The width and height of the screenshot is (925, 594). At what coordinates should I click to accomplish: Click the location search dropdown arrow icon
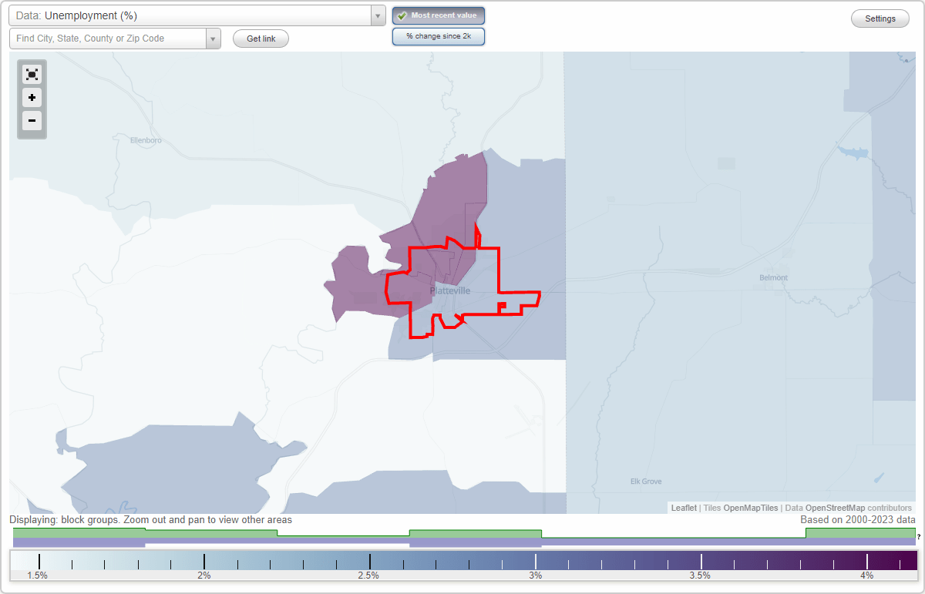(x=214, y=38)
